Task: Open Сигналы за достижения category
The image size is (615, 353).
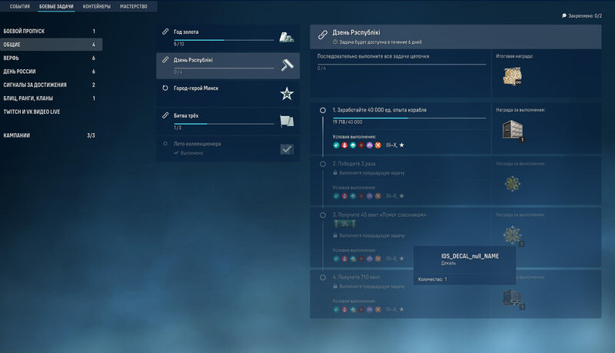Action: point(51,85)
